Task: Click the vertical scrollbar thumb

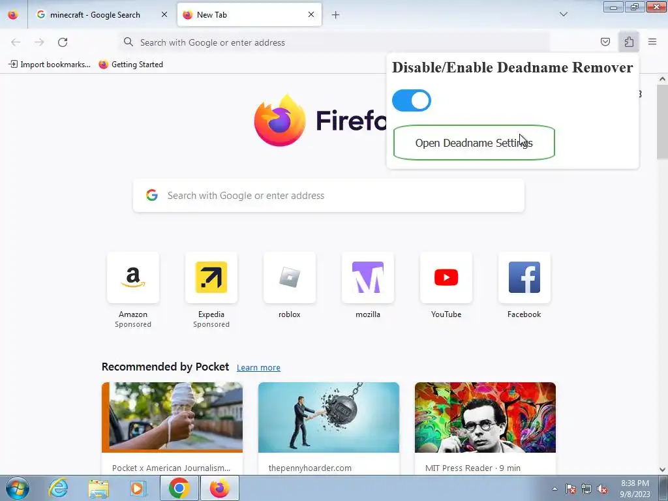Action: (x=662, y=122)
